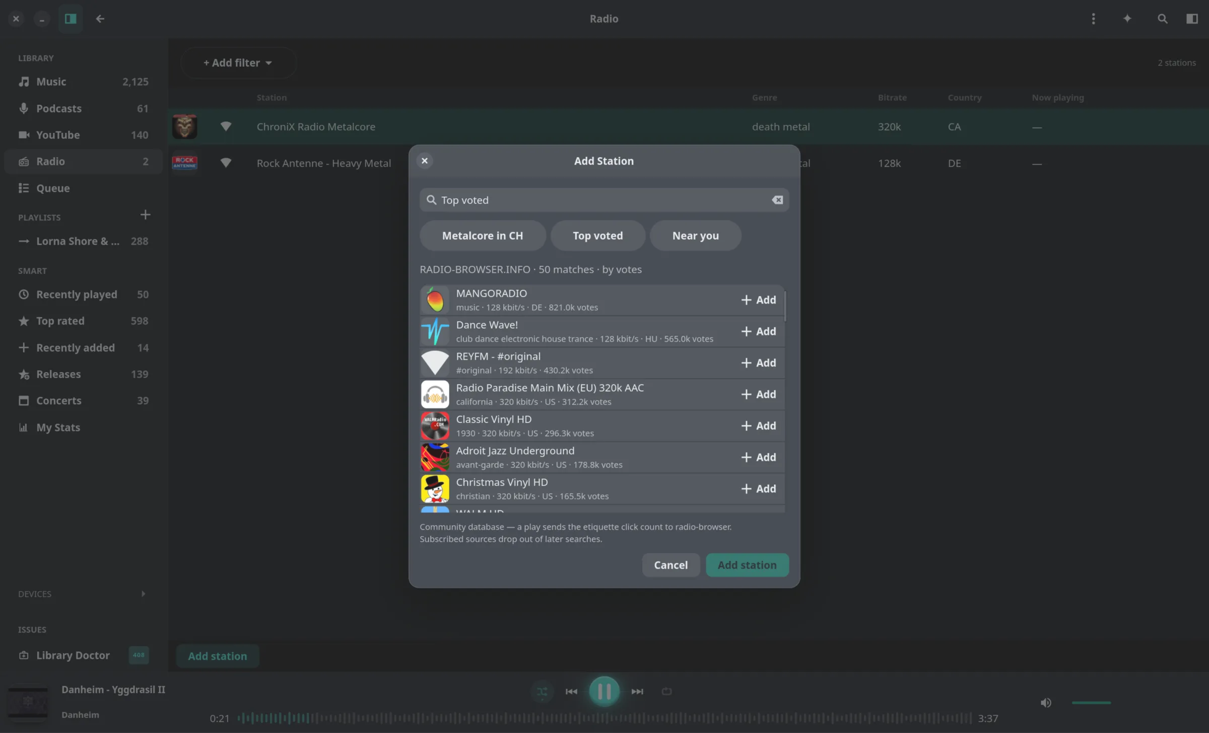Select Radio in the sidebar
This screenshot has height=733, width=1209.
(x=84, y=162)
